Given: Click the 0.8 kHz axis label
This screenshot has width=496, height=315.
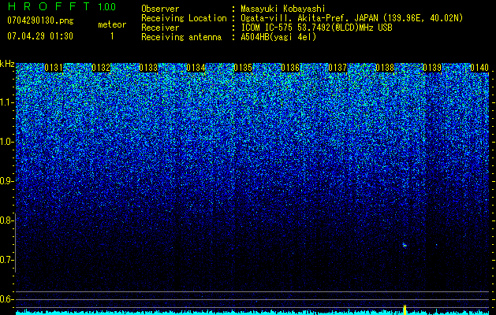Looking at the screenshot, I should pyautogui.click(x=6, y=220).
